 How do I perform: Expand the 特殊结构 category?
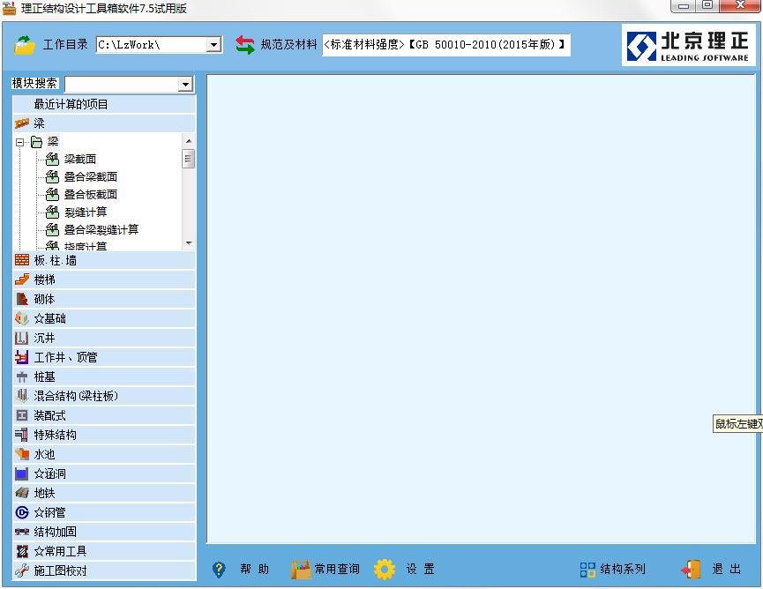click(x=104, y=435)
